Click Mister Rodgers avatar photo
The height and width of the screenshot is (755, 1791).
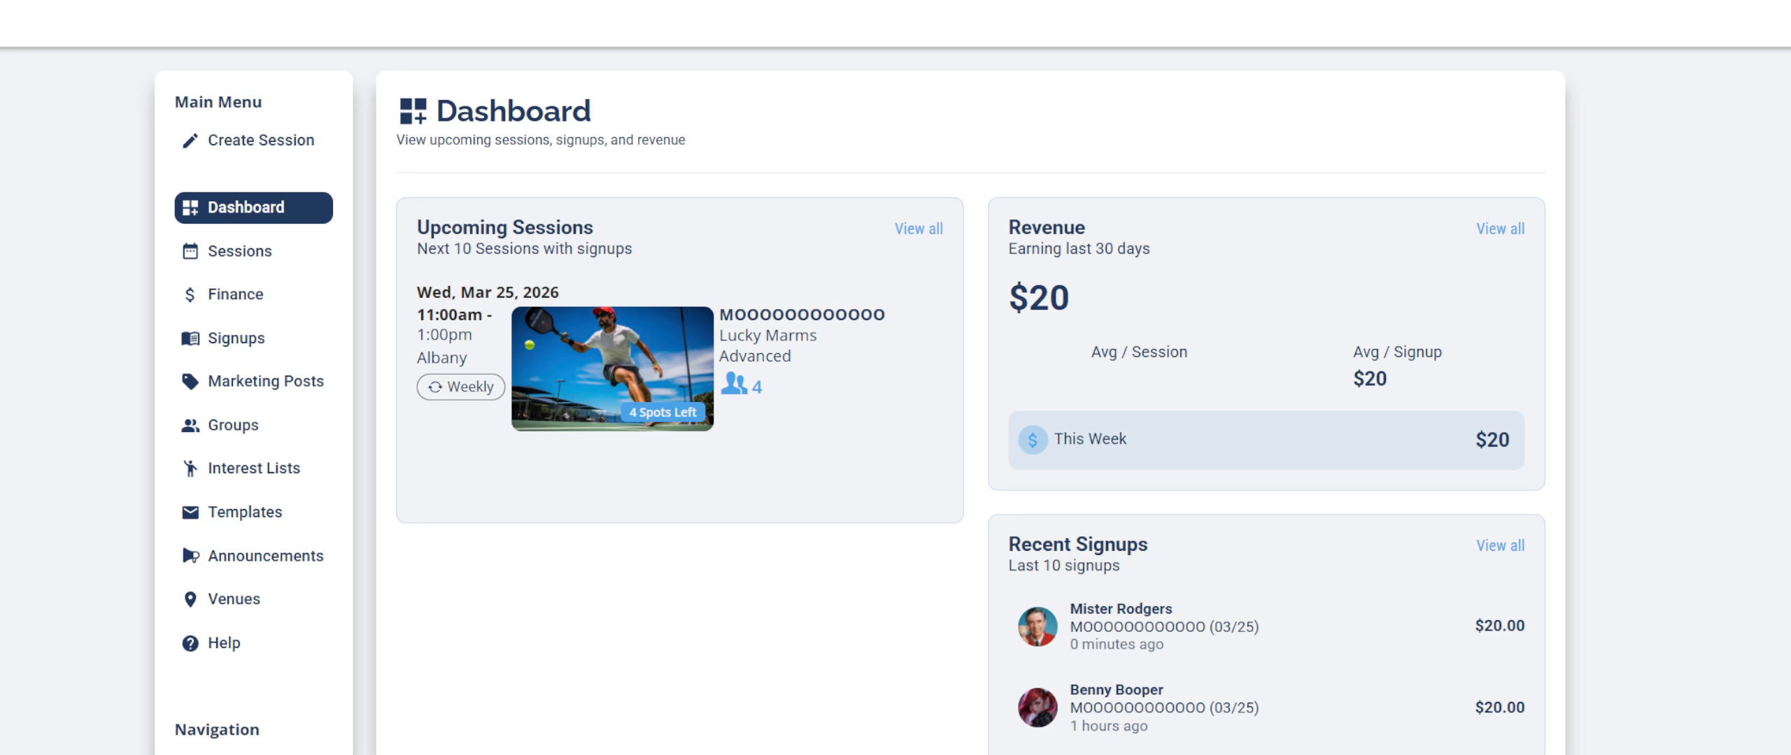tap(1038, 626)
